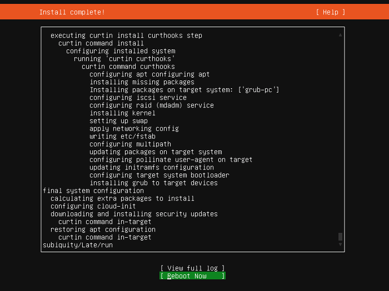Click the 'configuring installed system' line
Viewport: 389px width, 291px height.
tap(121, 51)
